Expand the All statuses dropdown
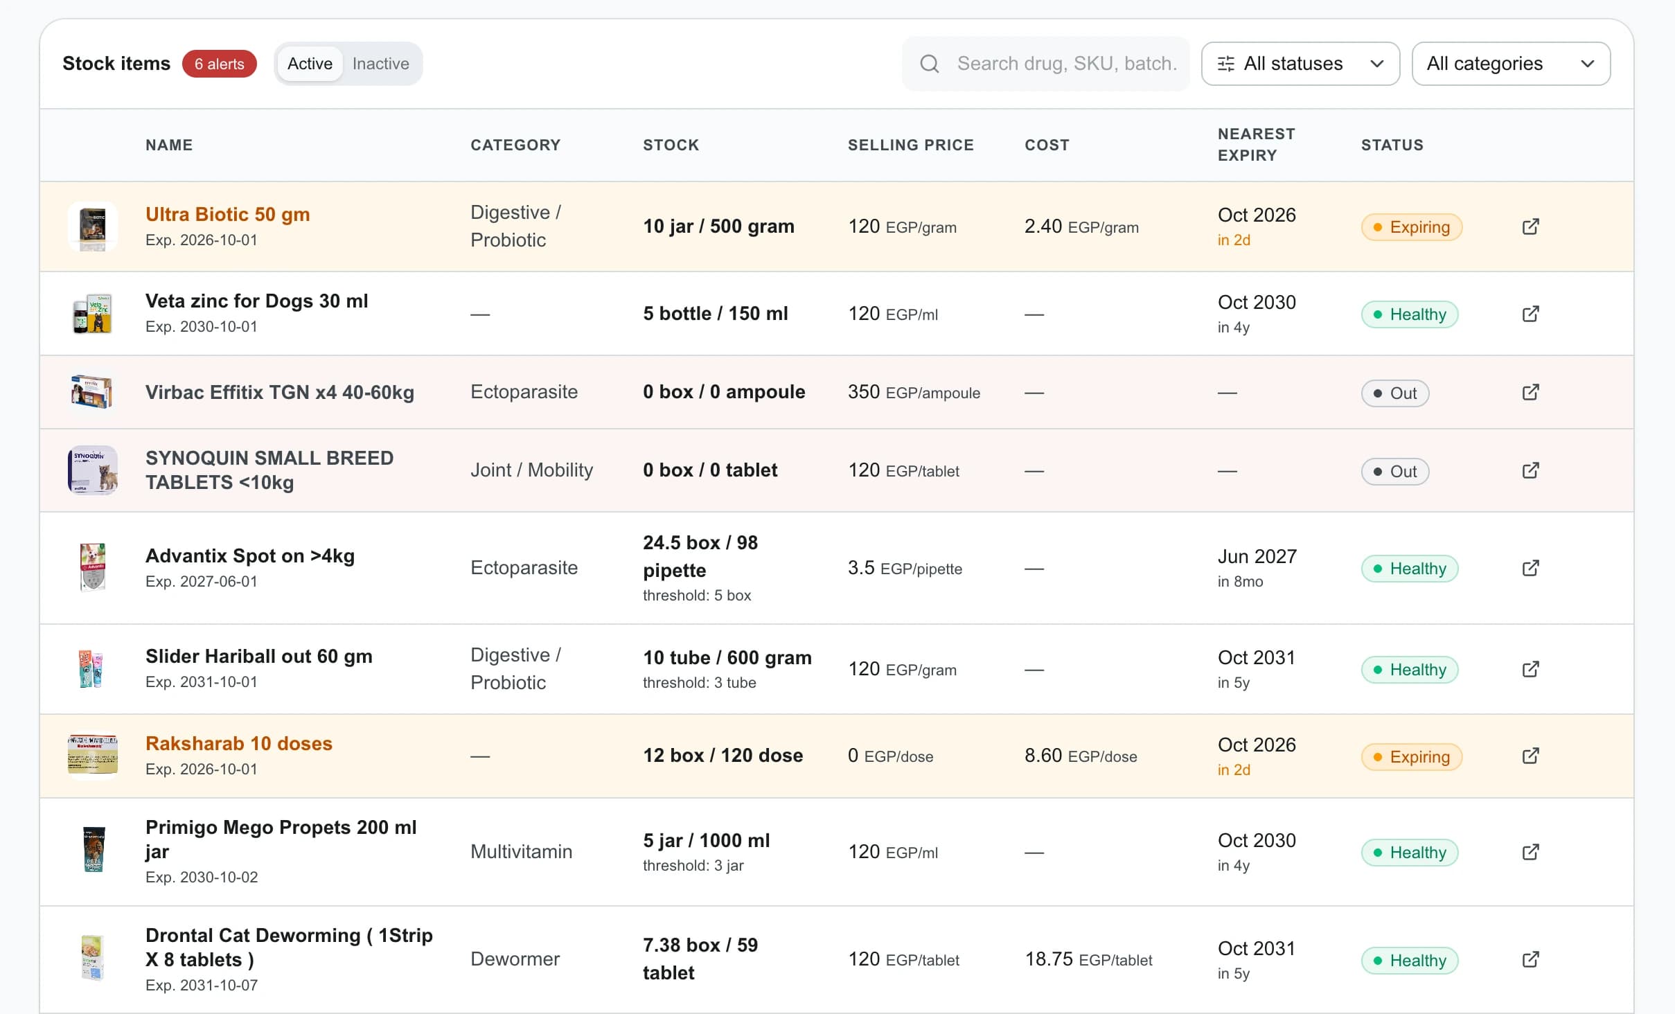The height and width of the screenshot is (1014, 1675). pyautogui.click(x=1300, y=64)
